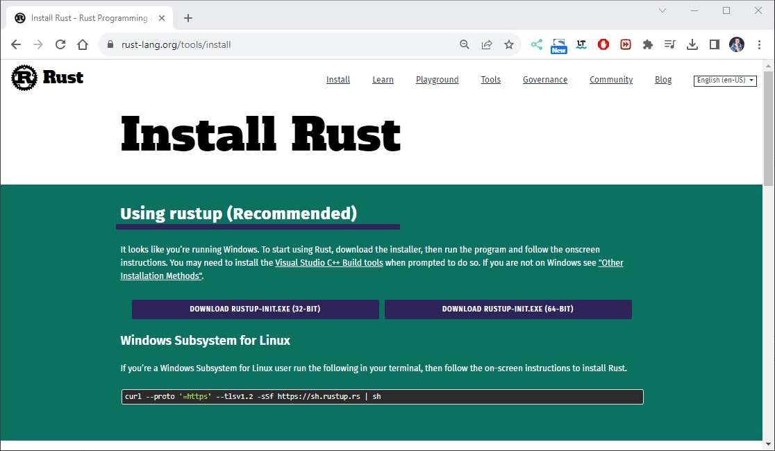Open the Chrome downloads icon

click(692, 44)
